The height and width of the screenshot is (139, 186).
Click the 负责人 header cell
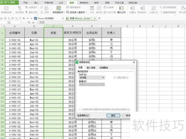[x=111, y=33]
